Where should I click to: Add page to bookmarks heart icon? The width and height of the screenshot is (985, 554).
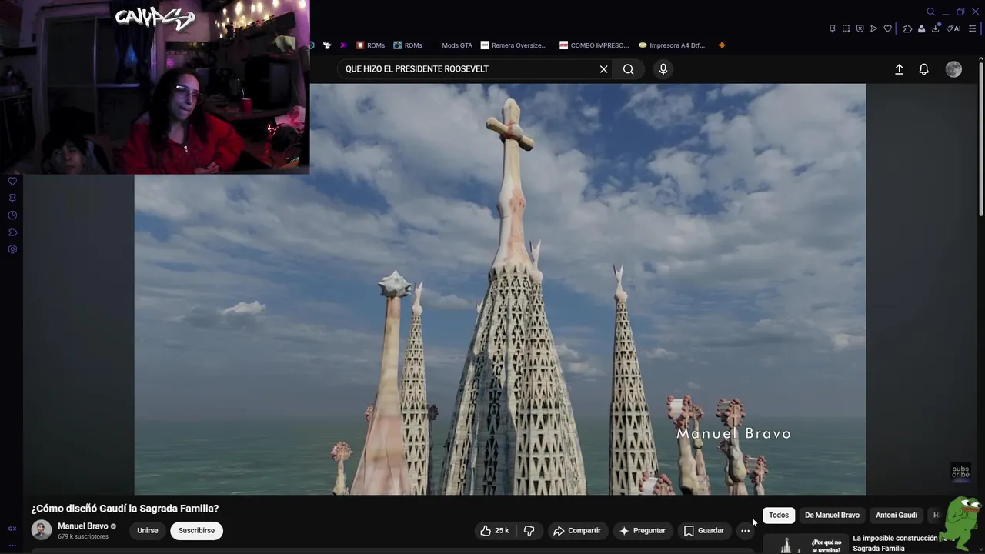pos(887,28)
